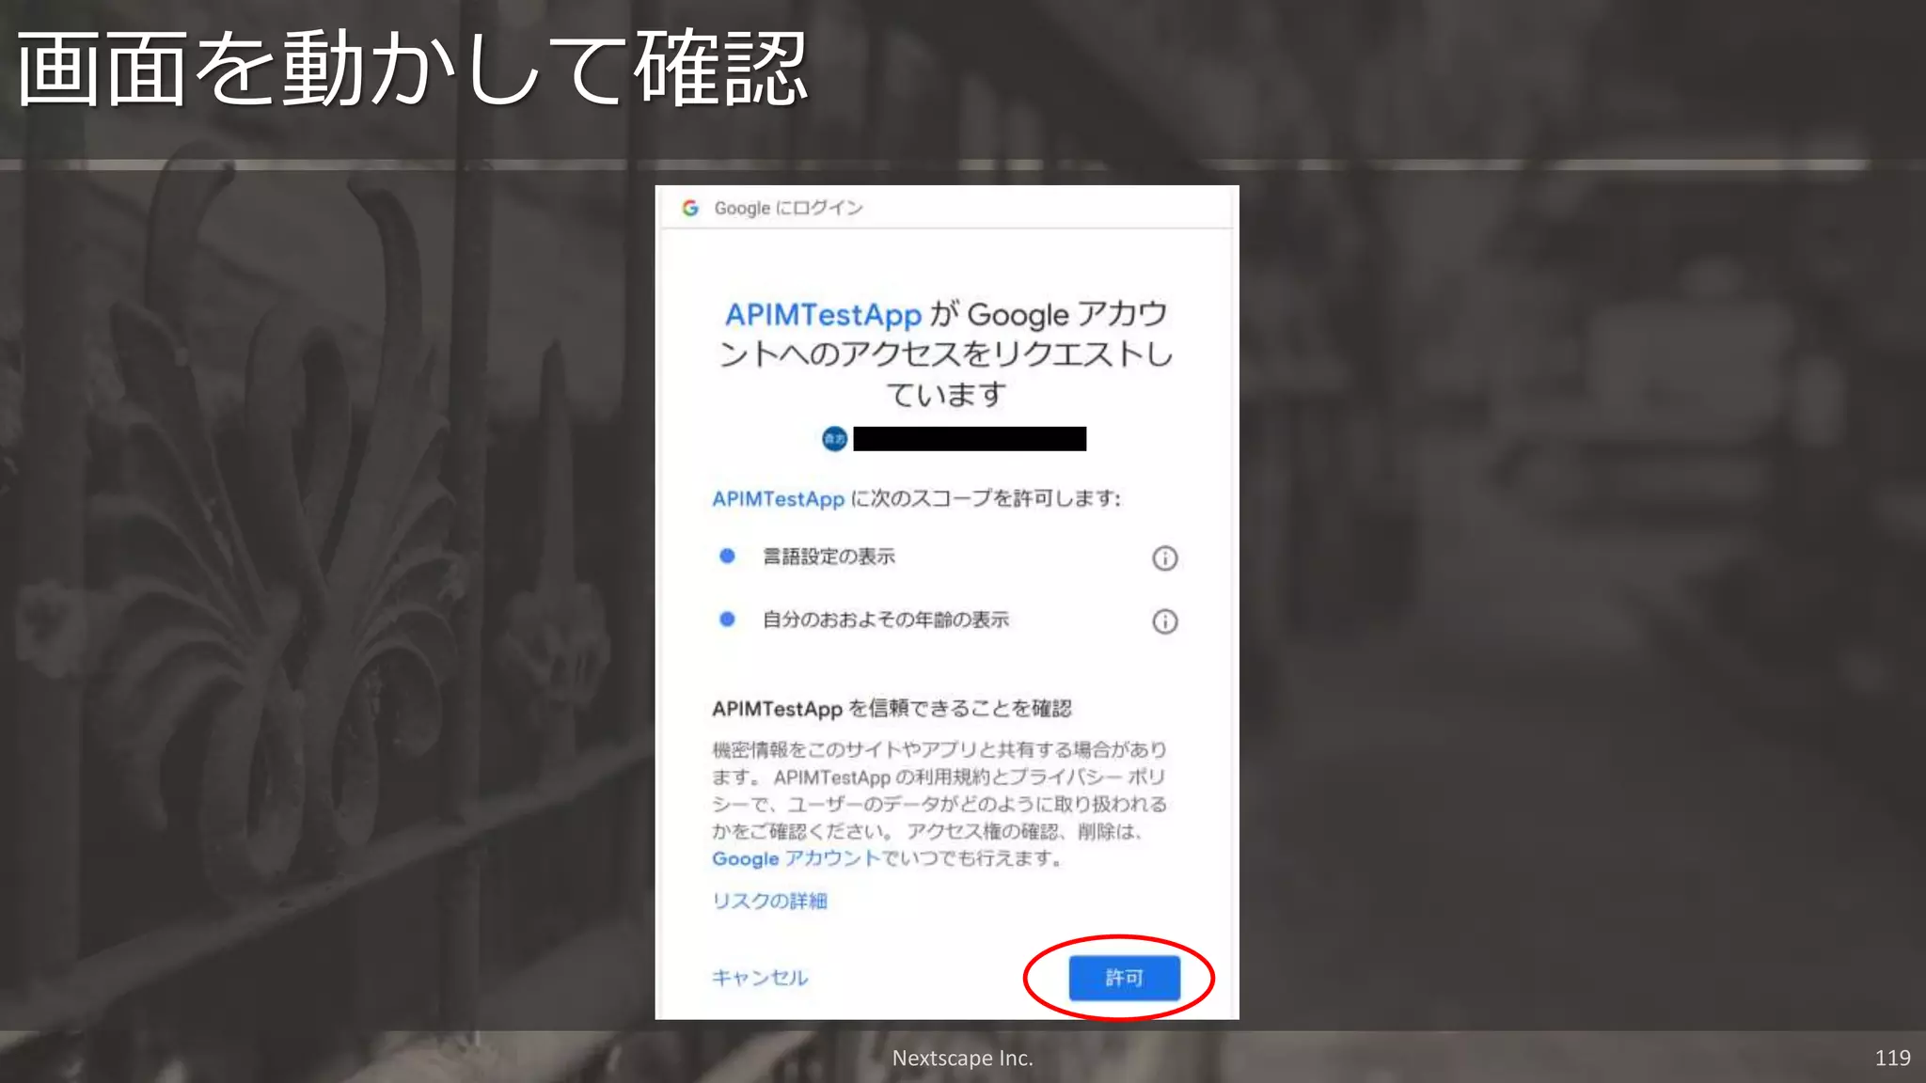Screen dimensions: 1926x1083
Task: Click the Google G logo in the header
Action: point(690,208)
